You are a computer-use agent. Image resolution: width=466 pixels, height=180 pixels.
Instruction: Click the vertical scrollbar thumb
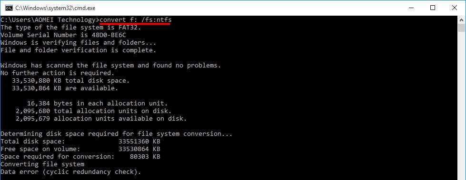[461, 28]
